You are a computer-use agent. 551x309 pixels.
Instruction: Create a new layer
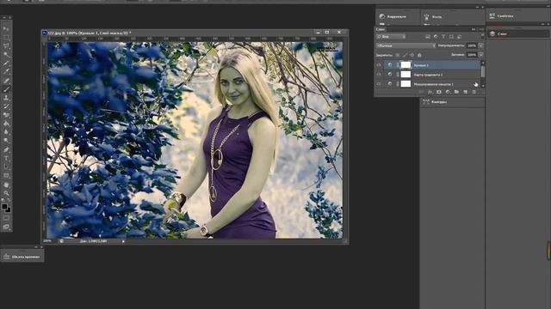coord(465,92)
